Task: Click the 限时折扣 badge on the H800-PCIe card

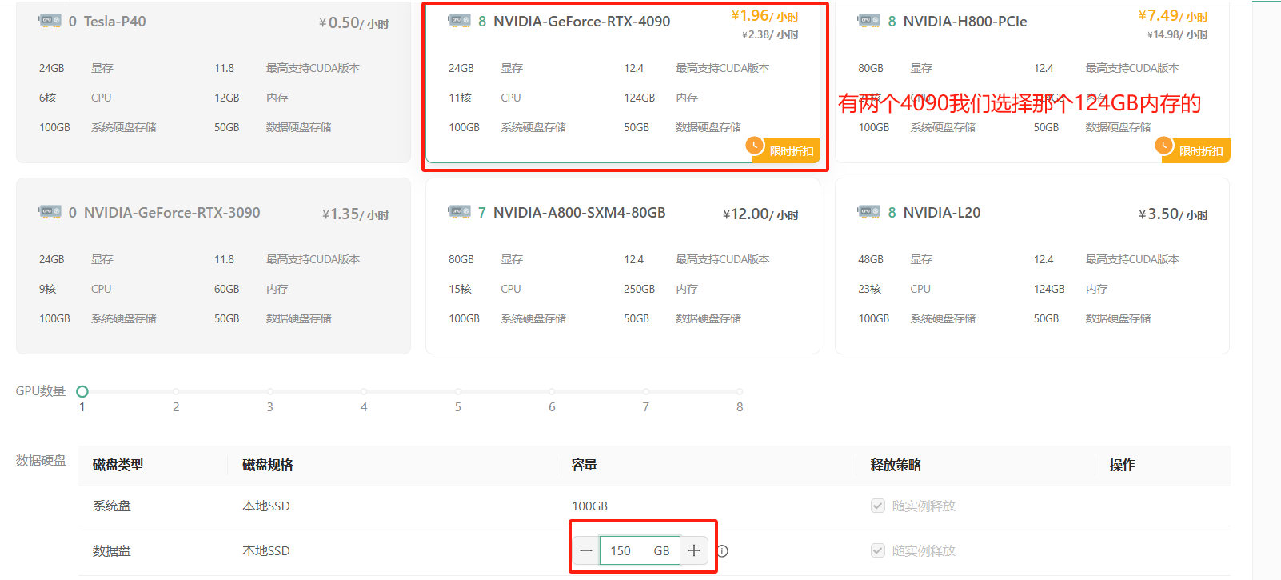Action: click(1195, 150)
